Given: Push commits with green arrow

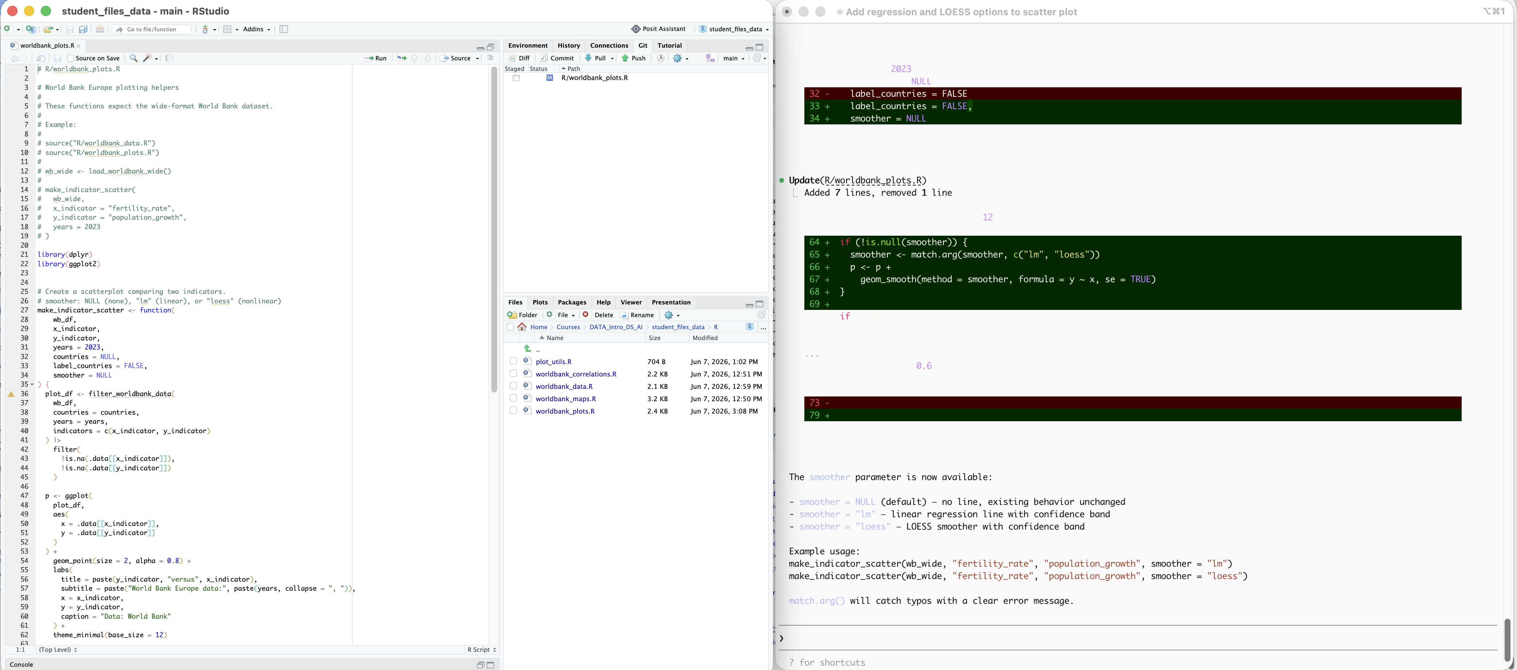Looking at the screenshot, I should 634,58.
